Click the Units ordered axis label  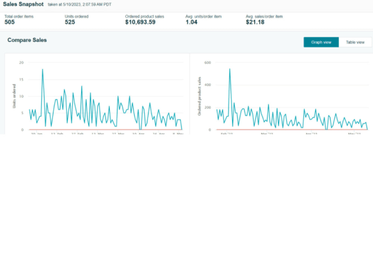point(14,96)
